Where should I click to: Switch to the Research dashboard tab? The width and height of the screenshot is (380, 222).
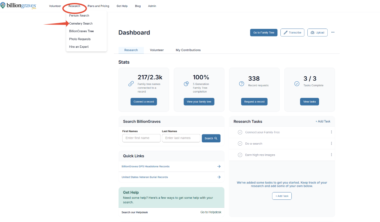click(x=131, y=50)
